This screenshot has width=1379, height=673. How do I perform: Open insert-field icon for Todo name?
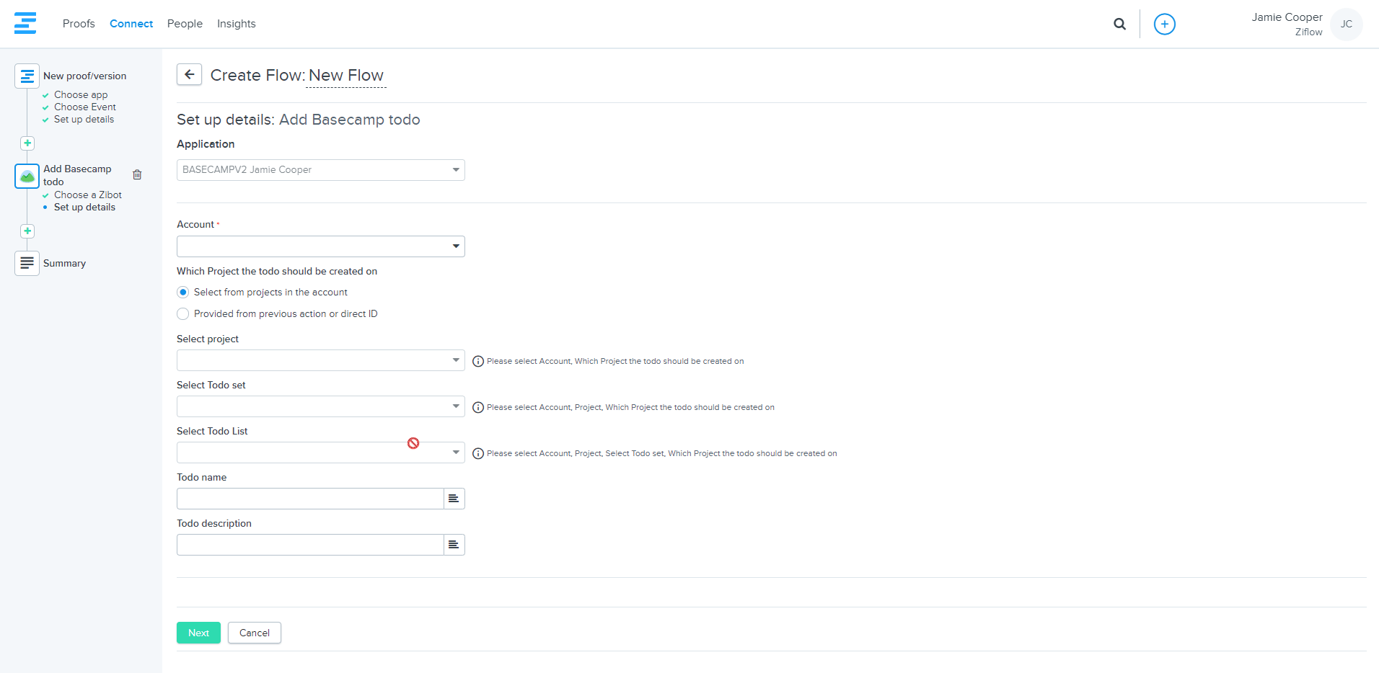coord(454,499)
